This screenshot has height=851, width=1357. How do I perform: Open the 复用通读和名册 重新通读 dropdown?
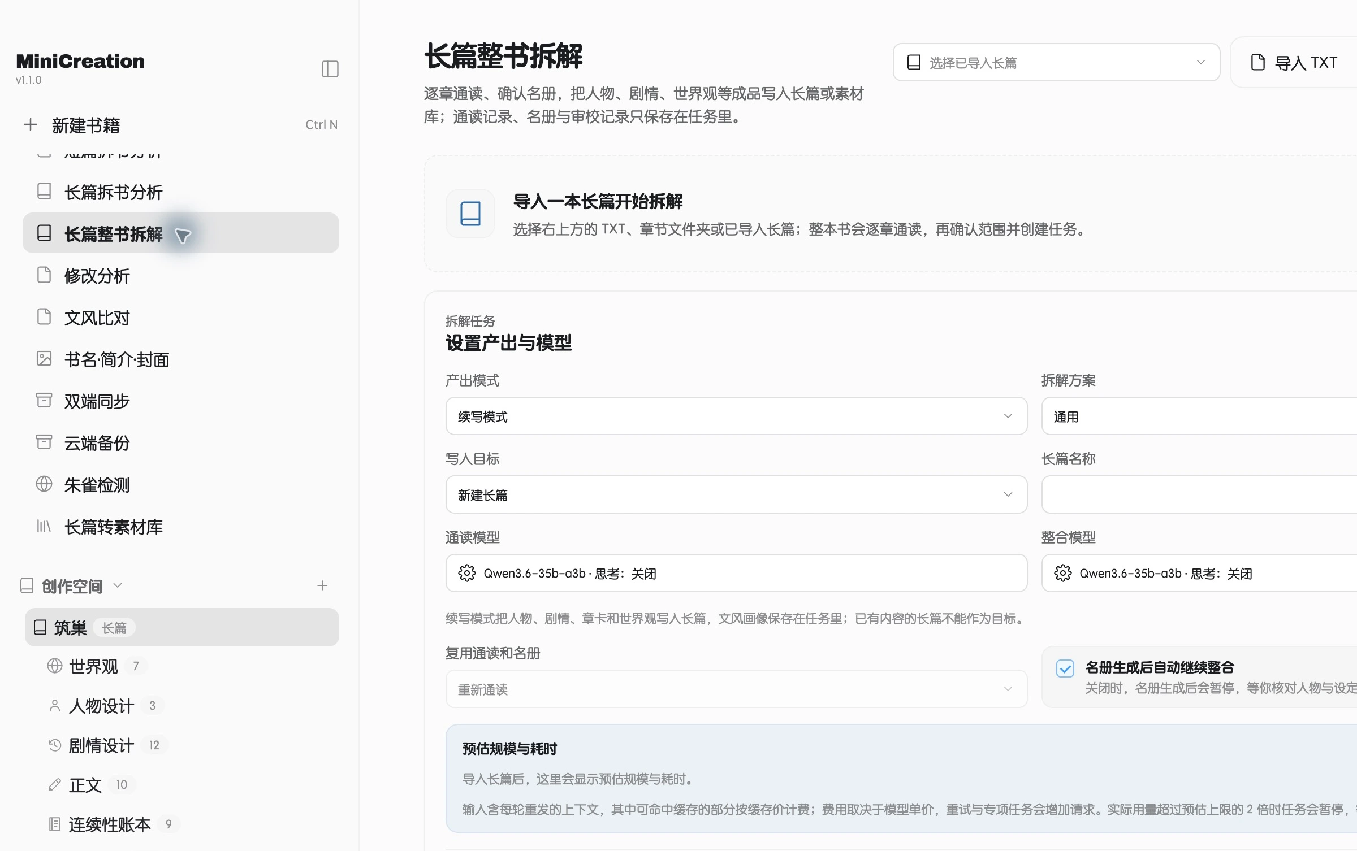click(x=736, y=689)
